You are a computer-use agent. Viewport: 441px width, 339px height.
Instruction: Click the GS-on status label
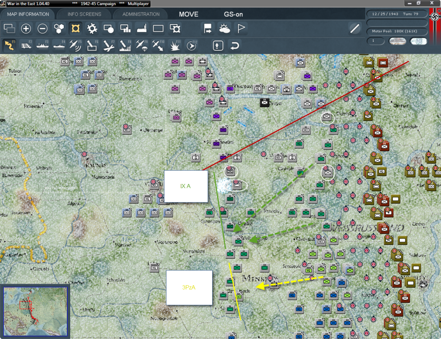coord(233,14)
